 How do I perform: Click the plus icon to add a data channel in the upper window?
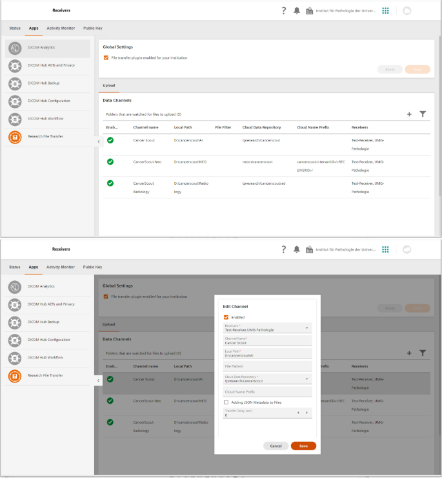409,114
